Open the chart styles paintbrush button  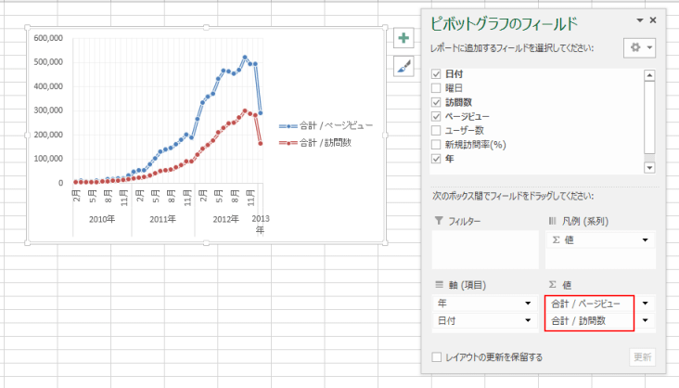coord(404,66)
